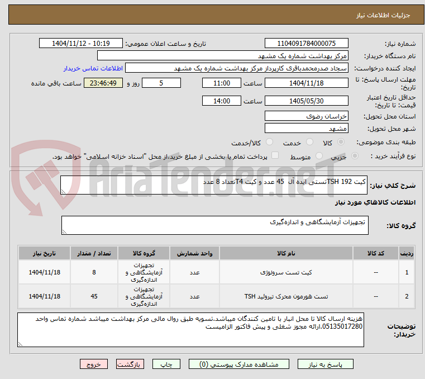
Task: Click date 1404/11/18 in row 1
Action: point(45,272)
